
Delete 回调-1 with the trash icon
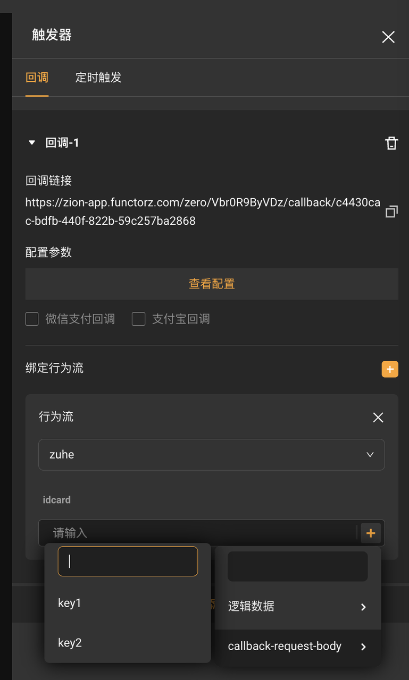tap(391, 143)
